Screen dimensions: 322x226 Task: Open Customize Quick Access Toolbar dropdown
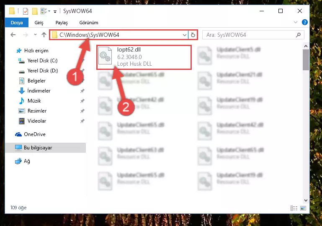(55, 11)
